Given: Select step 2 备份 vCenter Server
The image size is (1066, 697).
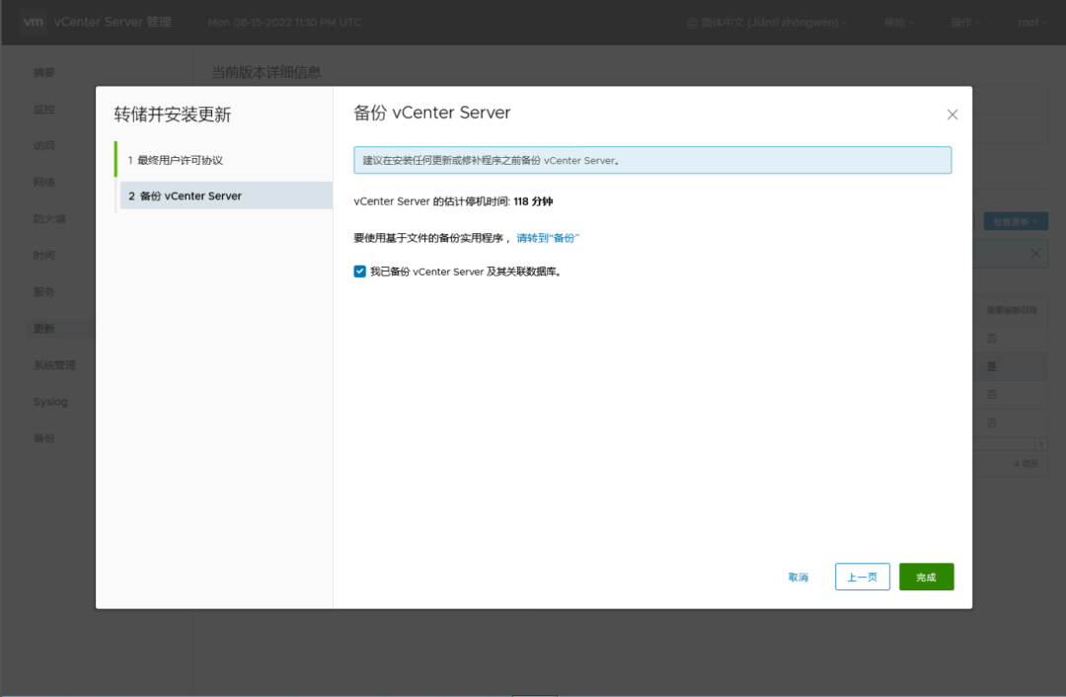Looking at the screenshot, I should (226, 195).
